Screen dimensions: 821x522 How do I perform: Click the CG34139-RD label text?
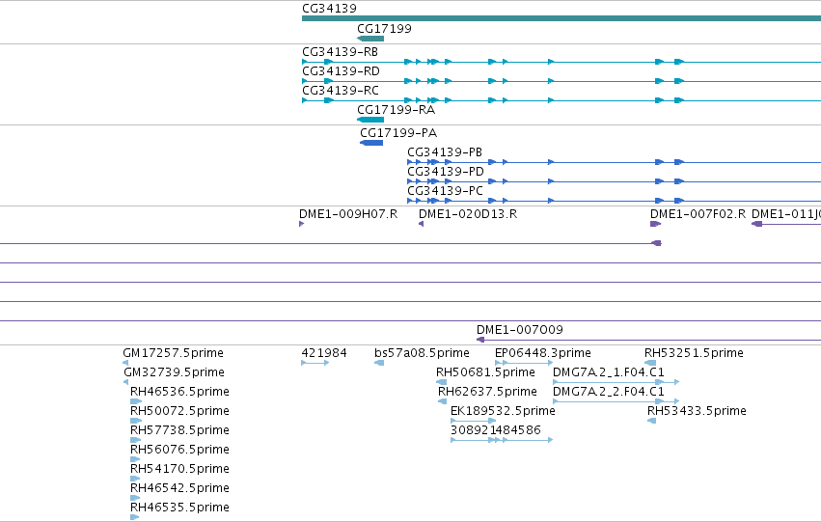[x=341, y=71]
